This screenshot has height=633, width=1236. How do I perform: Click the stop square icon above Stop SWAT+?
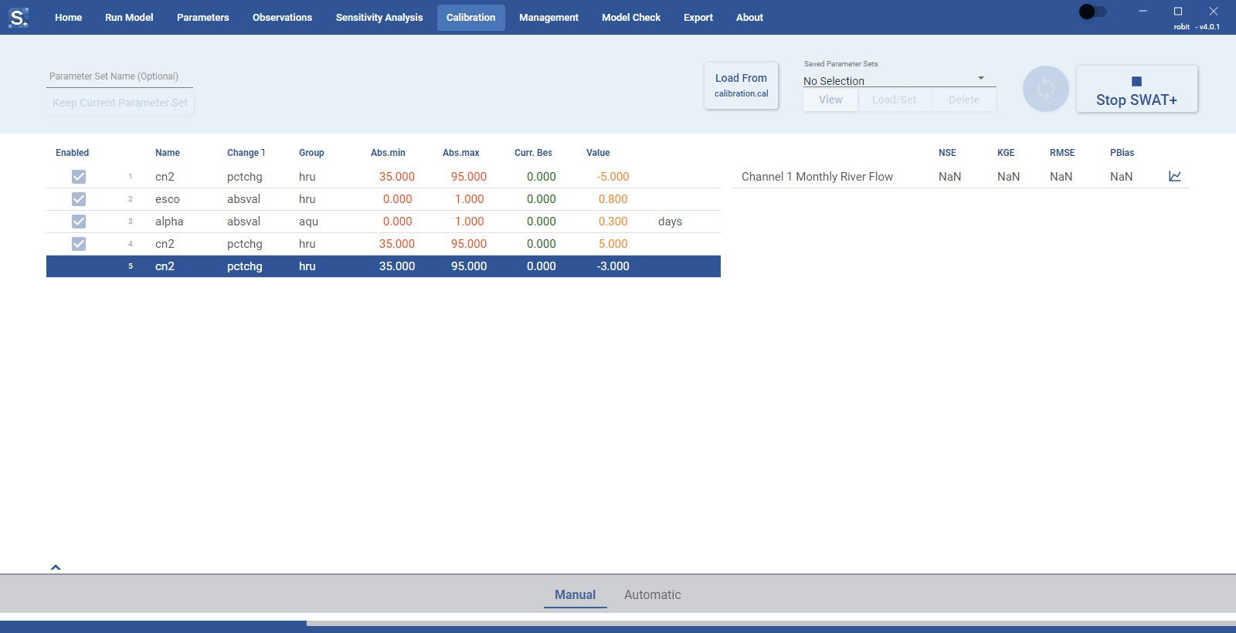pyautogui.click(x=1136, y=81)
